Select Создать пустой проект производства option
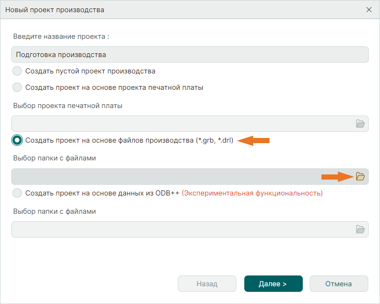Viewport: 380px width, 304px height. point(17,71)
